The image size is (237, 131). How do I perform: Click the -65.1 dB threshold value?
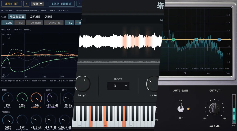click(52, 105)
